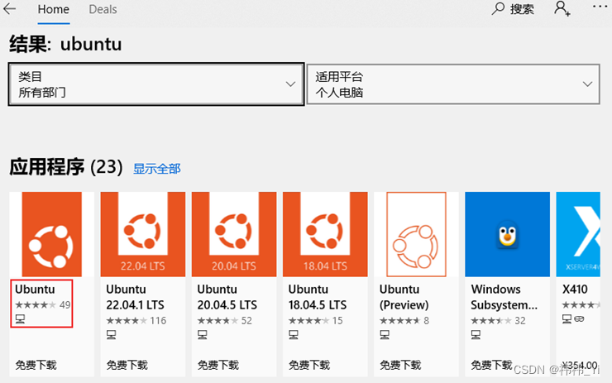Click the Windows Subsystem rating with 32
The width and height of the screenshot is (612, 383).
click(x=498, y=320)
